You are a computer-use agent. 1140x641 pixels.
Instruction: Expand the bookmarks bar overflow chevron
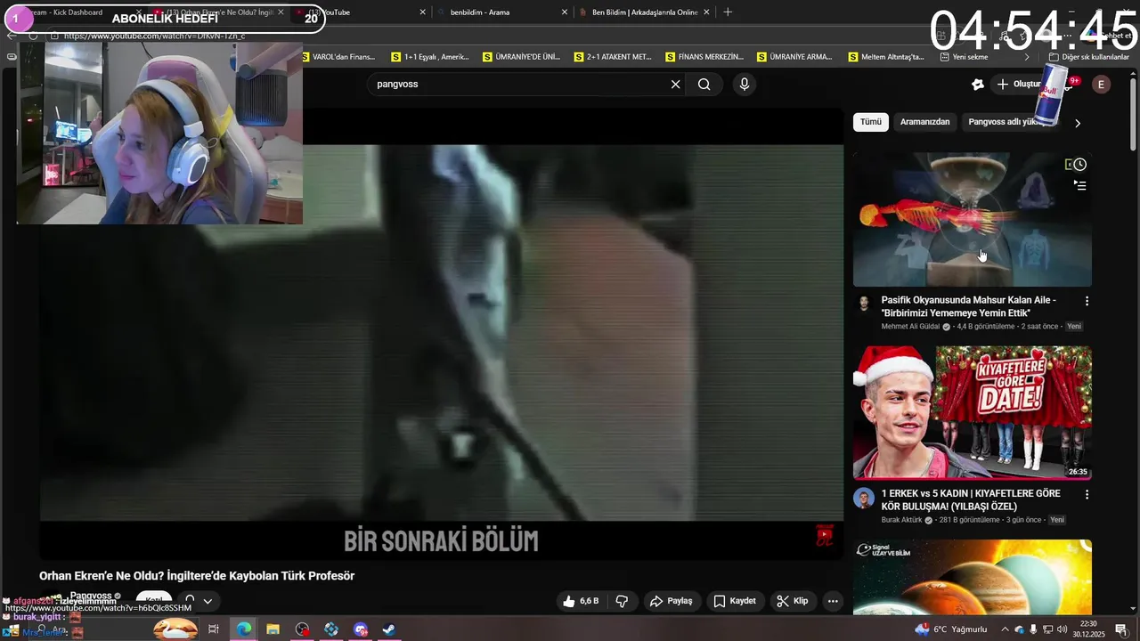point(1026,57)
